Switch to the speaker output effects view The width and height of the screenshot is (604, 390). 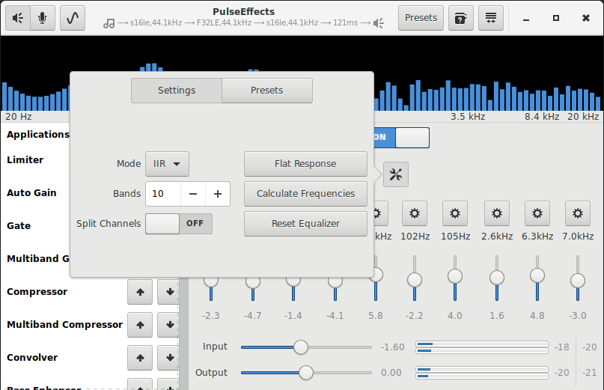click(18, 18)
